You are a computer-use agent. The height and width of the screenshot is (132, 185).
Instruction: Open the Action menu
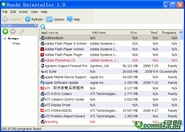23,12
